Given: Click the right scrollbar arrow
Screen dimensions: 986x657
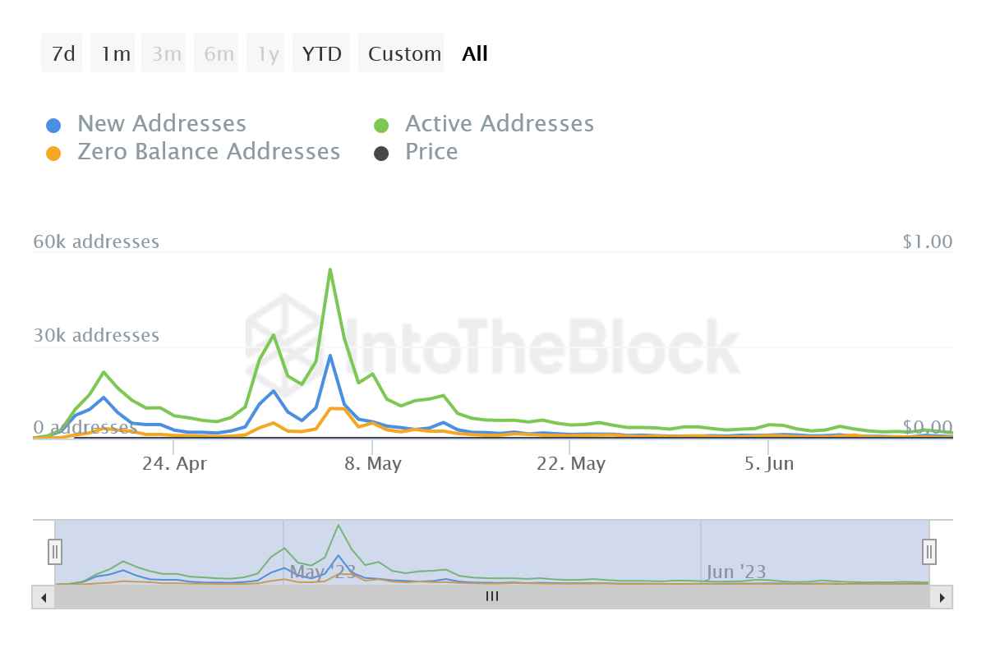Looking at the screenshot, I should [x=942, y=597].
